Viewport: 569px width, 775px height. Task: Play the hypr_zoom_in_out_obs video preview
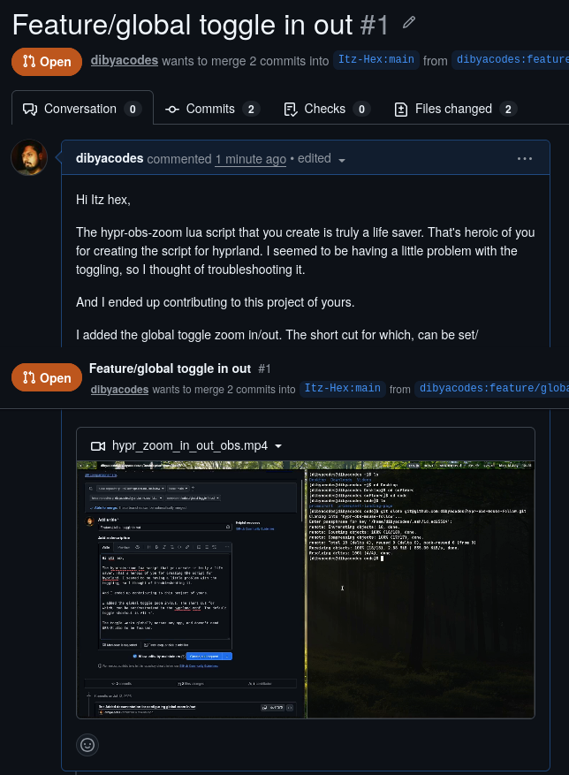[x=306, y=589]
